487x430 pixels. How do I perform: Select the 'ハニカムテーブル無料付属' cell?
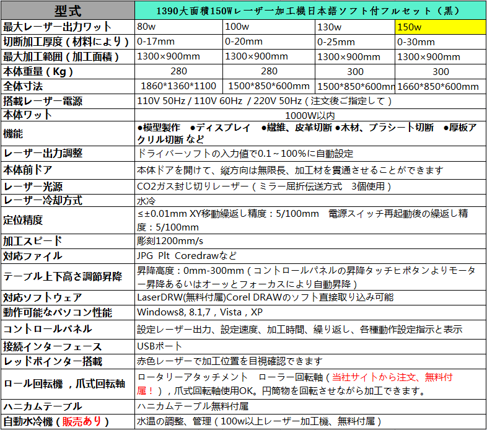(x=310, y=406)
